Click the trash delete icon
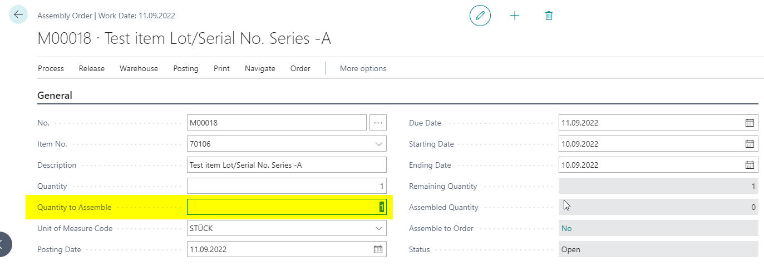This screenshot has height=276, width=764. pyautogui.click(x=549, y=16)
